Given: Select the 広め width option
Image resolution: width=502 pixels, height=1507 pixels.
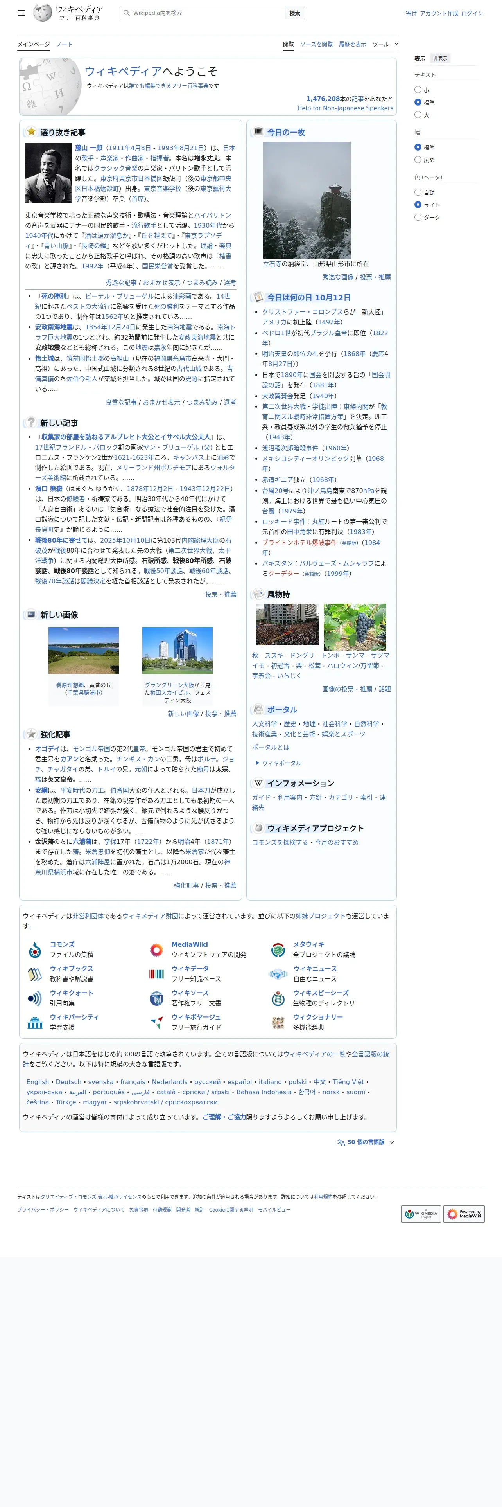Looking at the screenshot, I should 418,160.
